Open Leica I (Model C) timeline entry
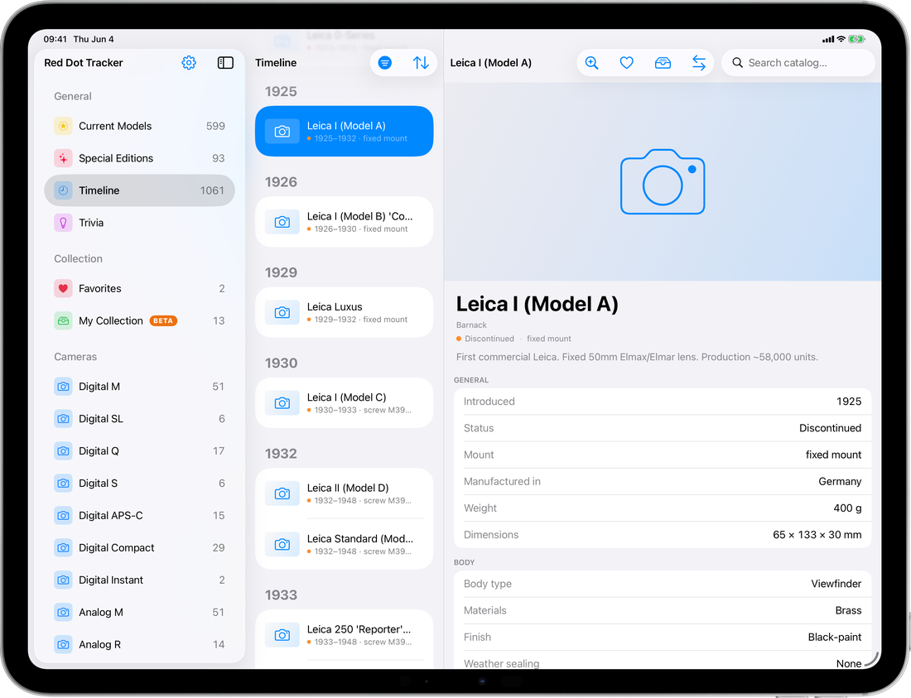Viewport: 911px width, 698px height. coord(344,403)
